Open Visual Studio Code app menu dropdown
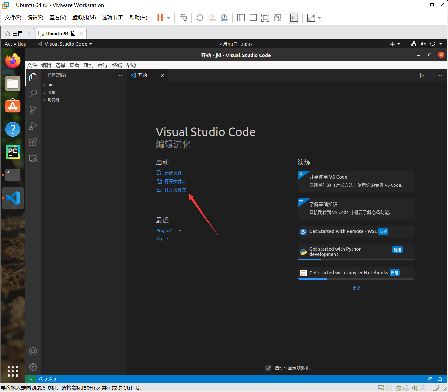 (x=65, y=44)
